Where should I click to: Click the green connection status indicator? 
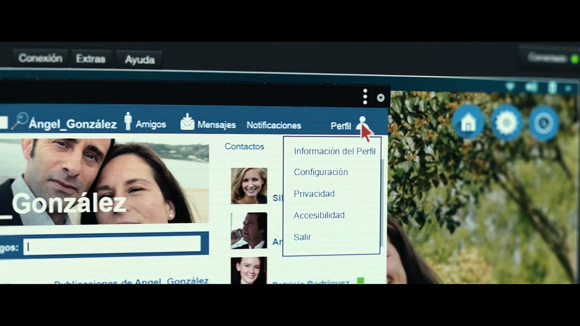tap(575, 59)
